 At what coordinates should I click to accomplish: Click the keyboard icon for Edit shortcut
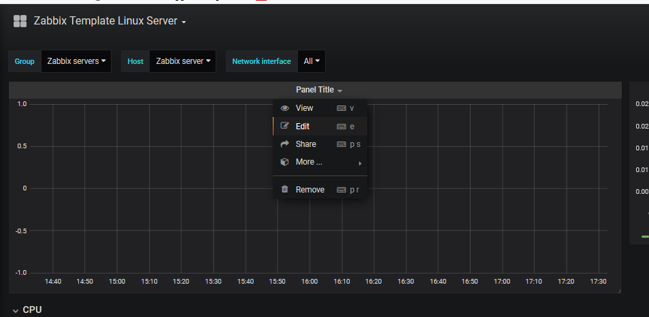point(342,127)
